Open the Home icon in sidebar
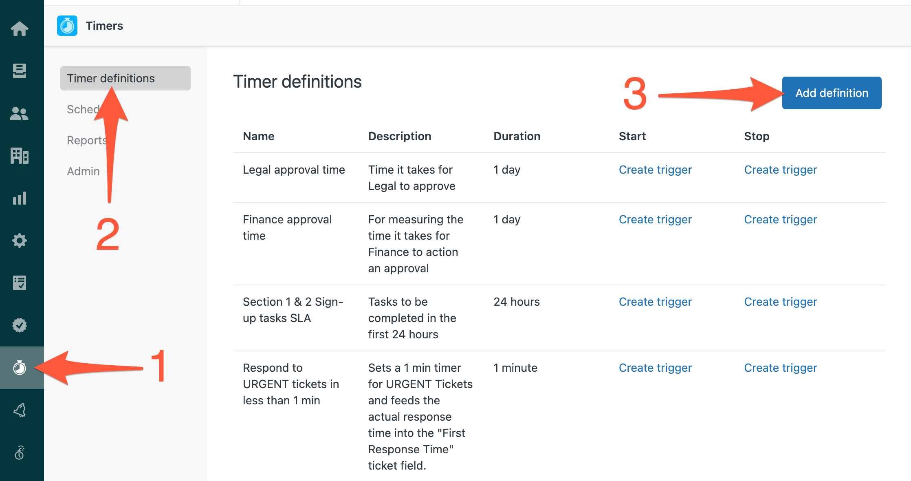The width and height of the screenshot is (911, 481). point(20,29)
